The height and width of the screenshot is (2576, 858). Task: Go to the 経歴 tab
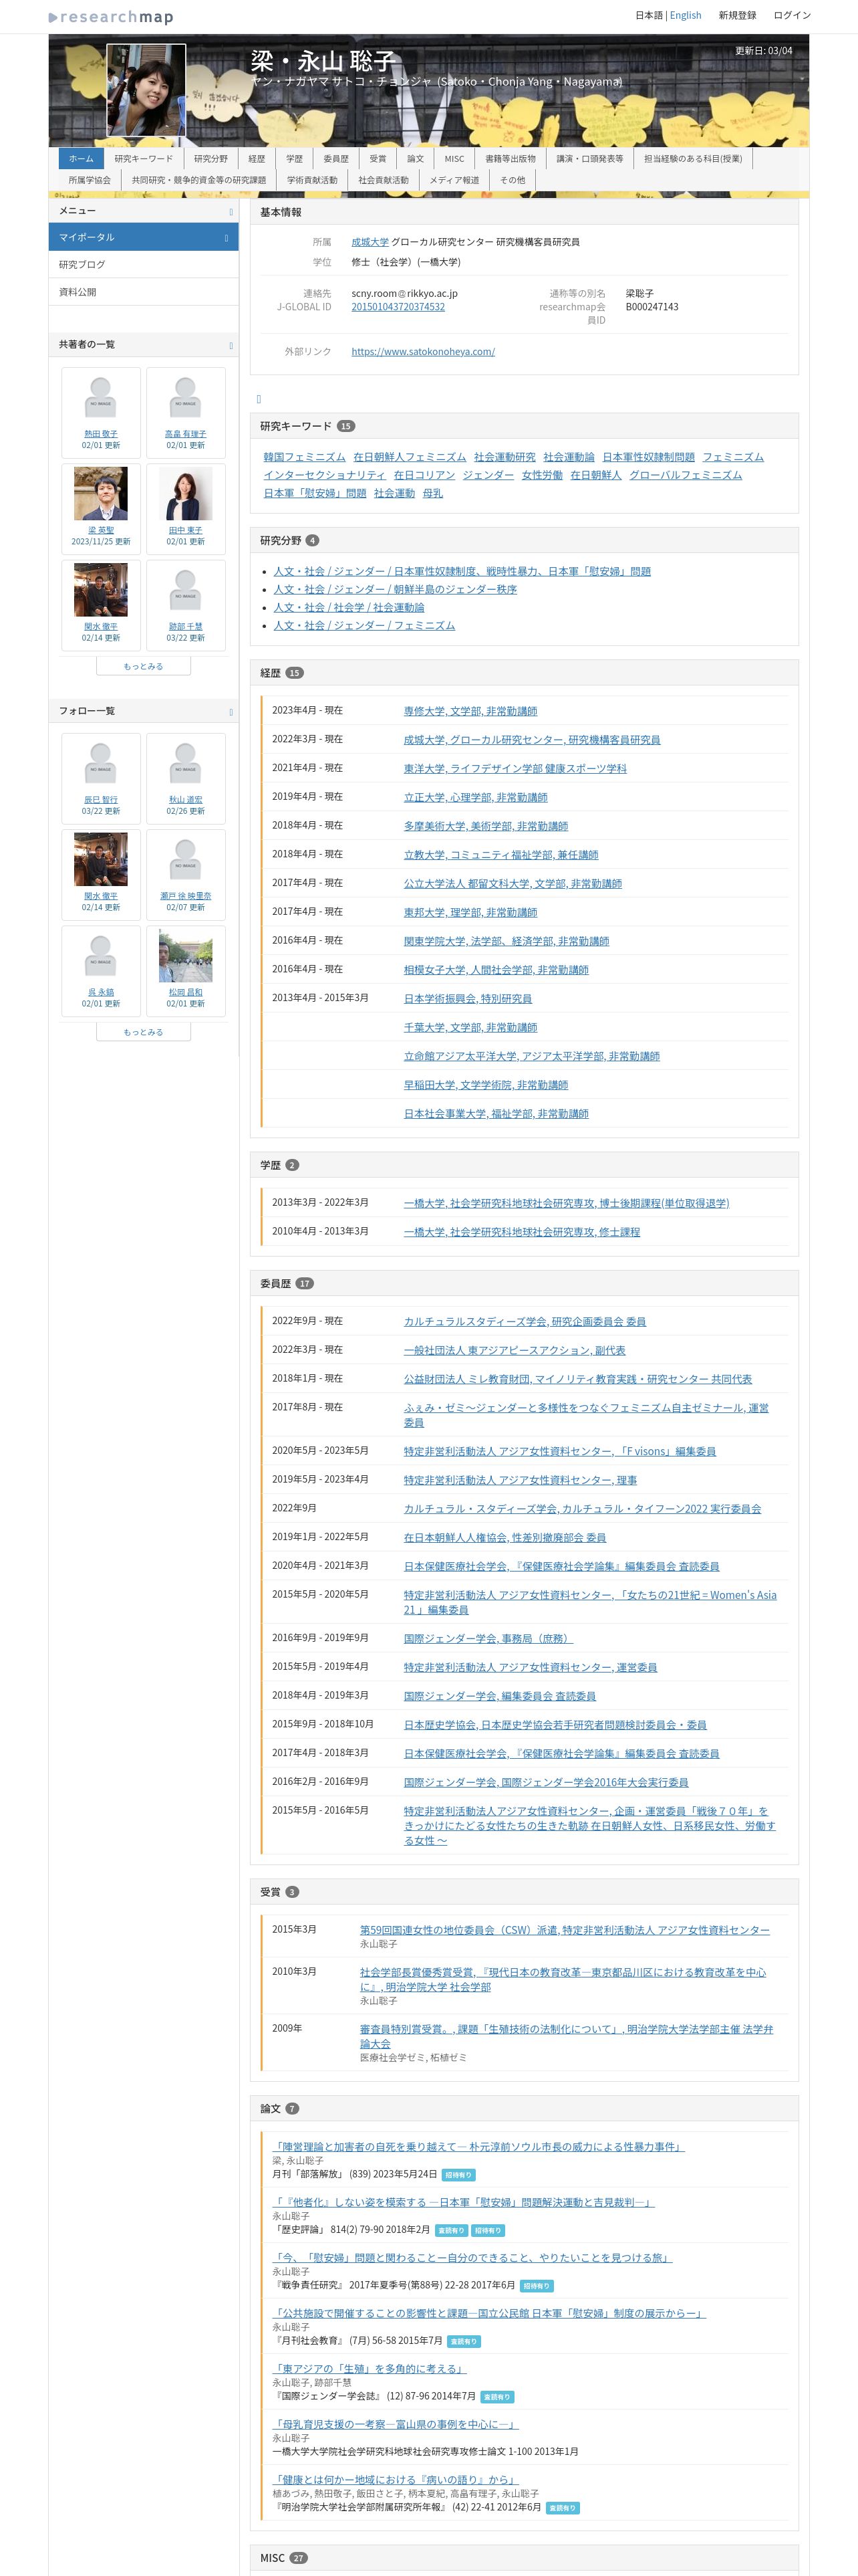257,158
